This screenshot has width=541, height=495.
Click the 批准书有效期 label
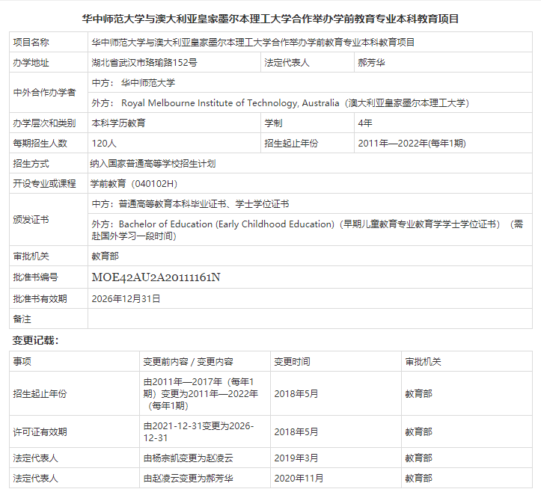tap(40, 298)
